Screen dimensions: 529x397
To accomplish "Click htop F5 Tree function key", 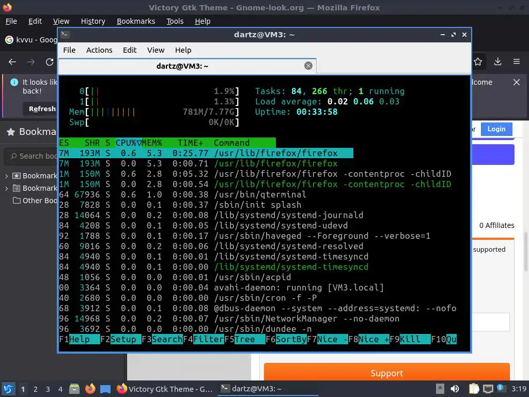I will click(245, 339).
